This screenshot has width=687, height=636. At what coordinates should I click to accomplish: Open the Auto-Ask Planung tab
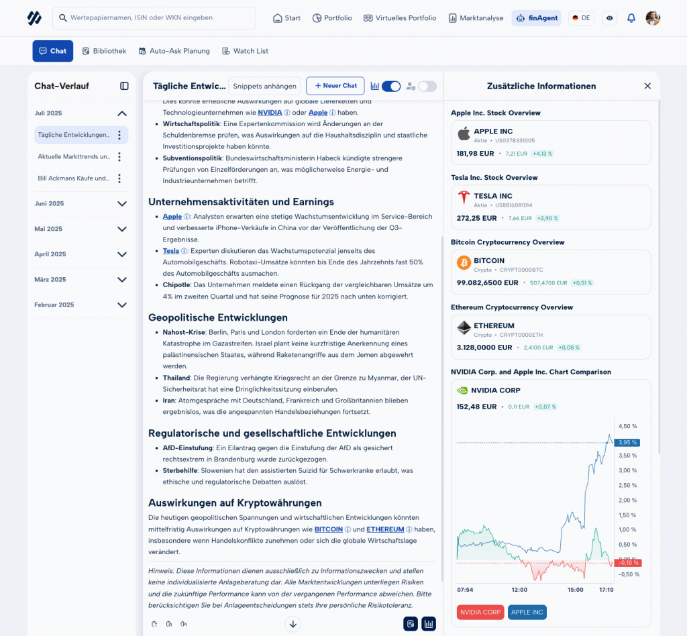pos(174,51)
